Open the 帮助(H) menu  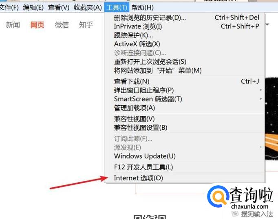coord(142,7)
